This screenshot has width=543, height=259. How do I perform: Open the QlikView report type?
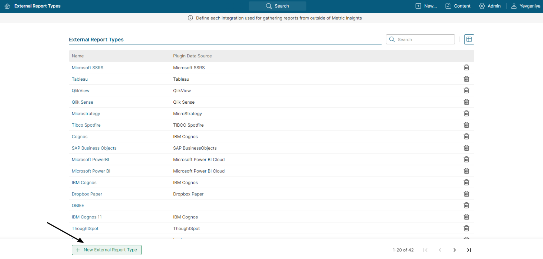click(81, 90)
